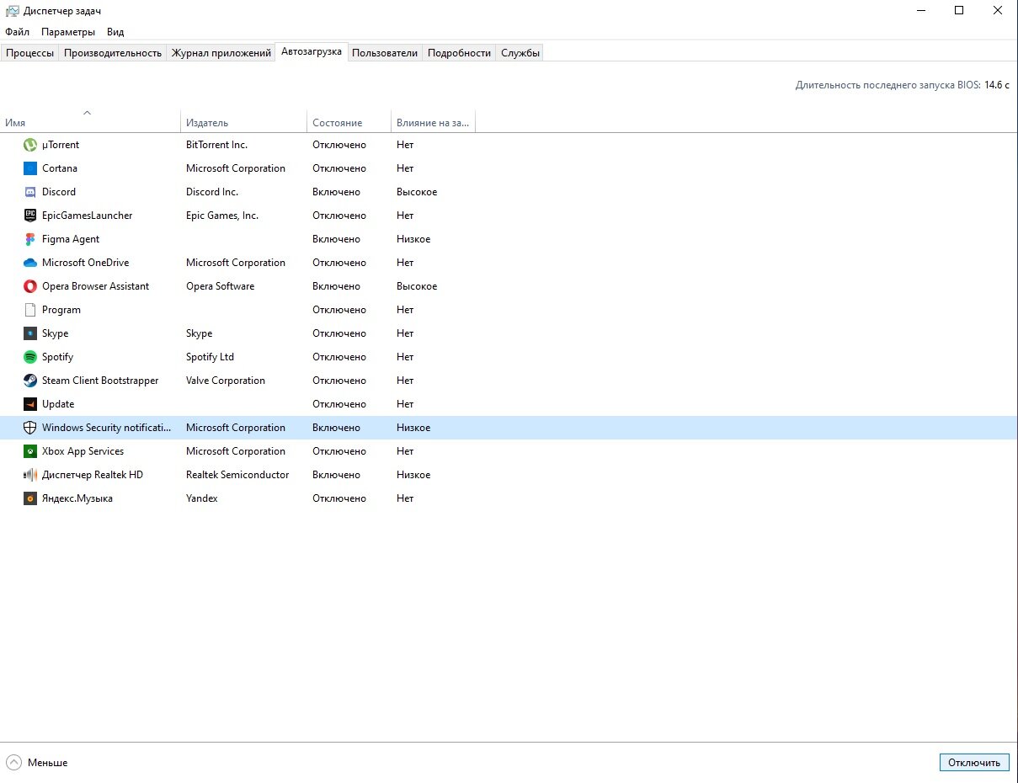The height and width of the screenshot is (783, 1018).
Task: Select the Opera Browser Assistant name
Action: point(96,286)
